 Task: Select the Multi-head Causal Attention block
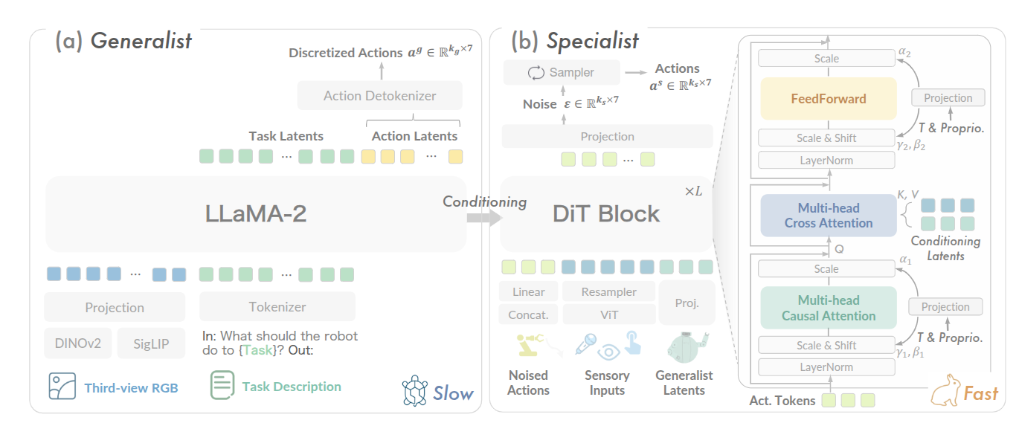click(829, 308)
